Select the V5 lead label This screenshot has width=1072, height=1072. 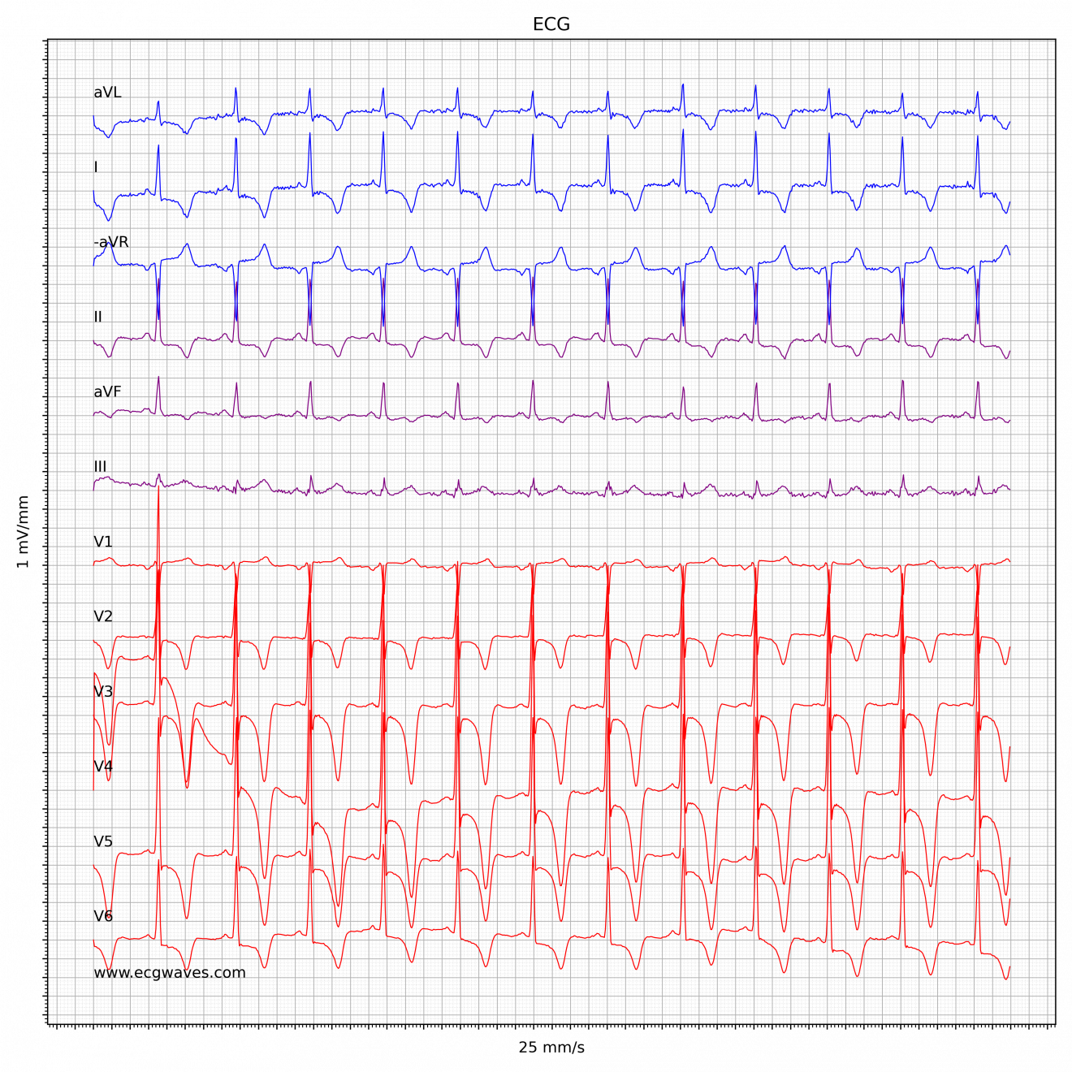click(103, 839)
